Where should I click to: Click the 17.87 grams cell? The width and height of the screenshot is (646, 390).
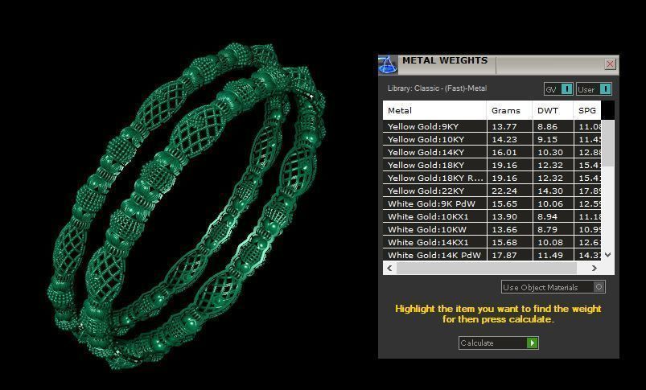(x=509, y=255)
